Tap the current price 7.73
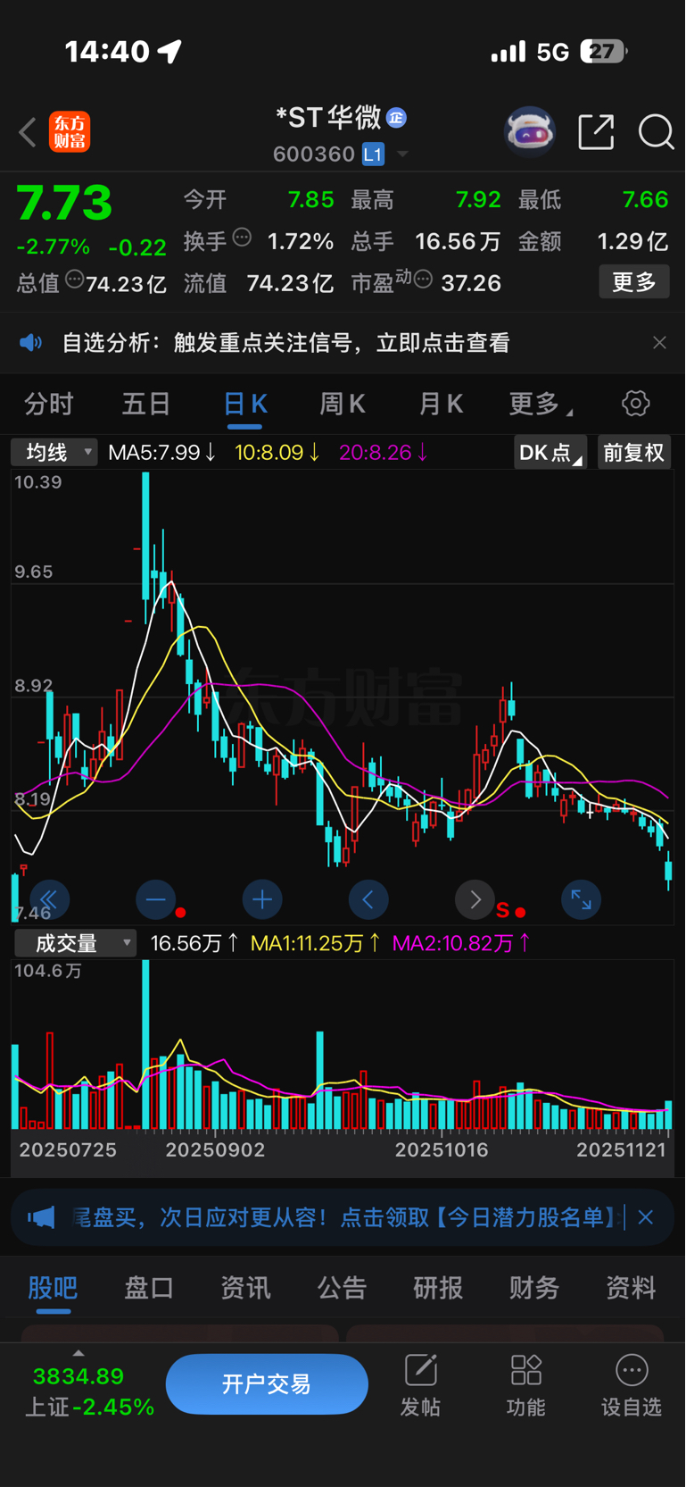Screen dimensions: 686x1487 pyautogui.click(x=64, y=203)
